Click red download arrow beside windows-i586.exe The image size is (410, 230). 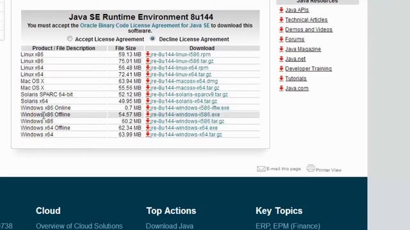(x=148, y=114)
